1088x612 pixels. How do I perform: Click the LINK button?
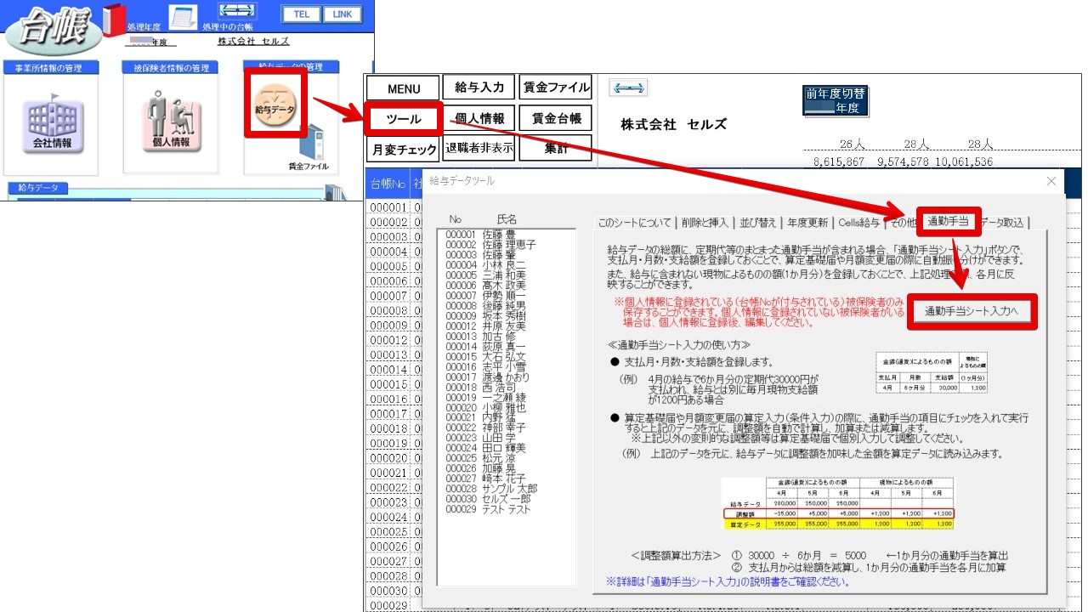click(343, 14)
